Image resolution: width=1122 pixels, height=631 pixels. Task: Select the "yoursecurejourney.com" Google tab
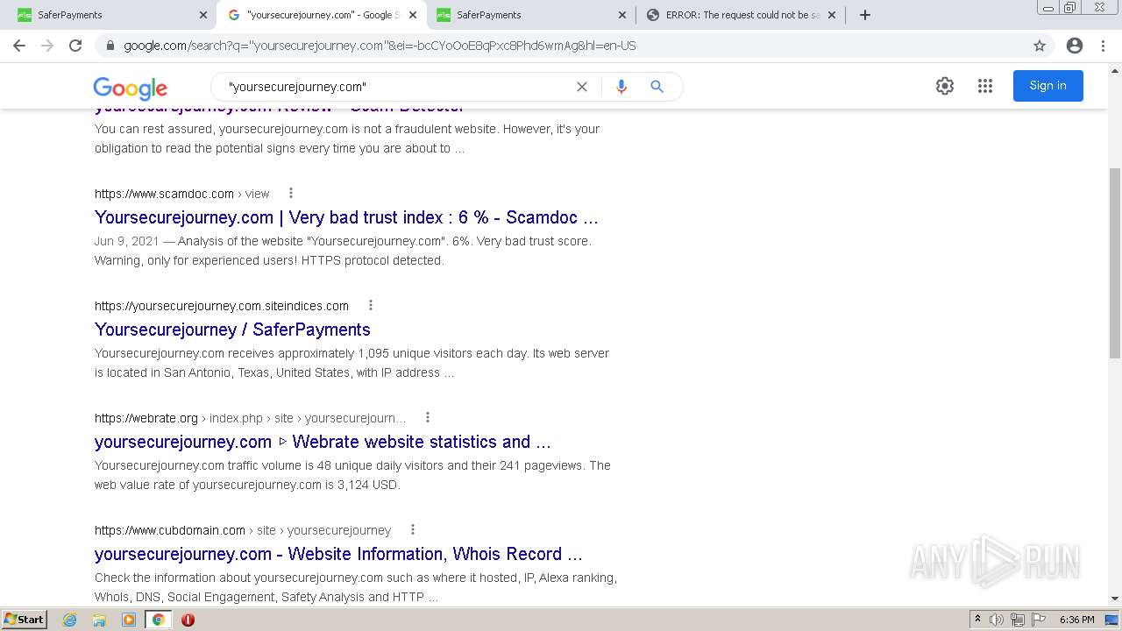[x=320, y=15]
